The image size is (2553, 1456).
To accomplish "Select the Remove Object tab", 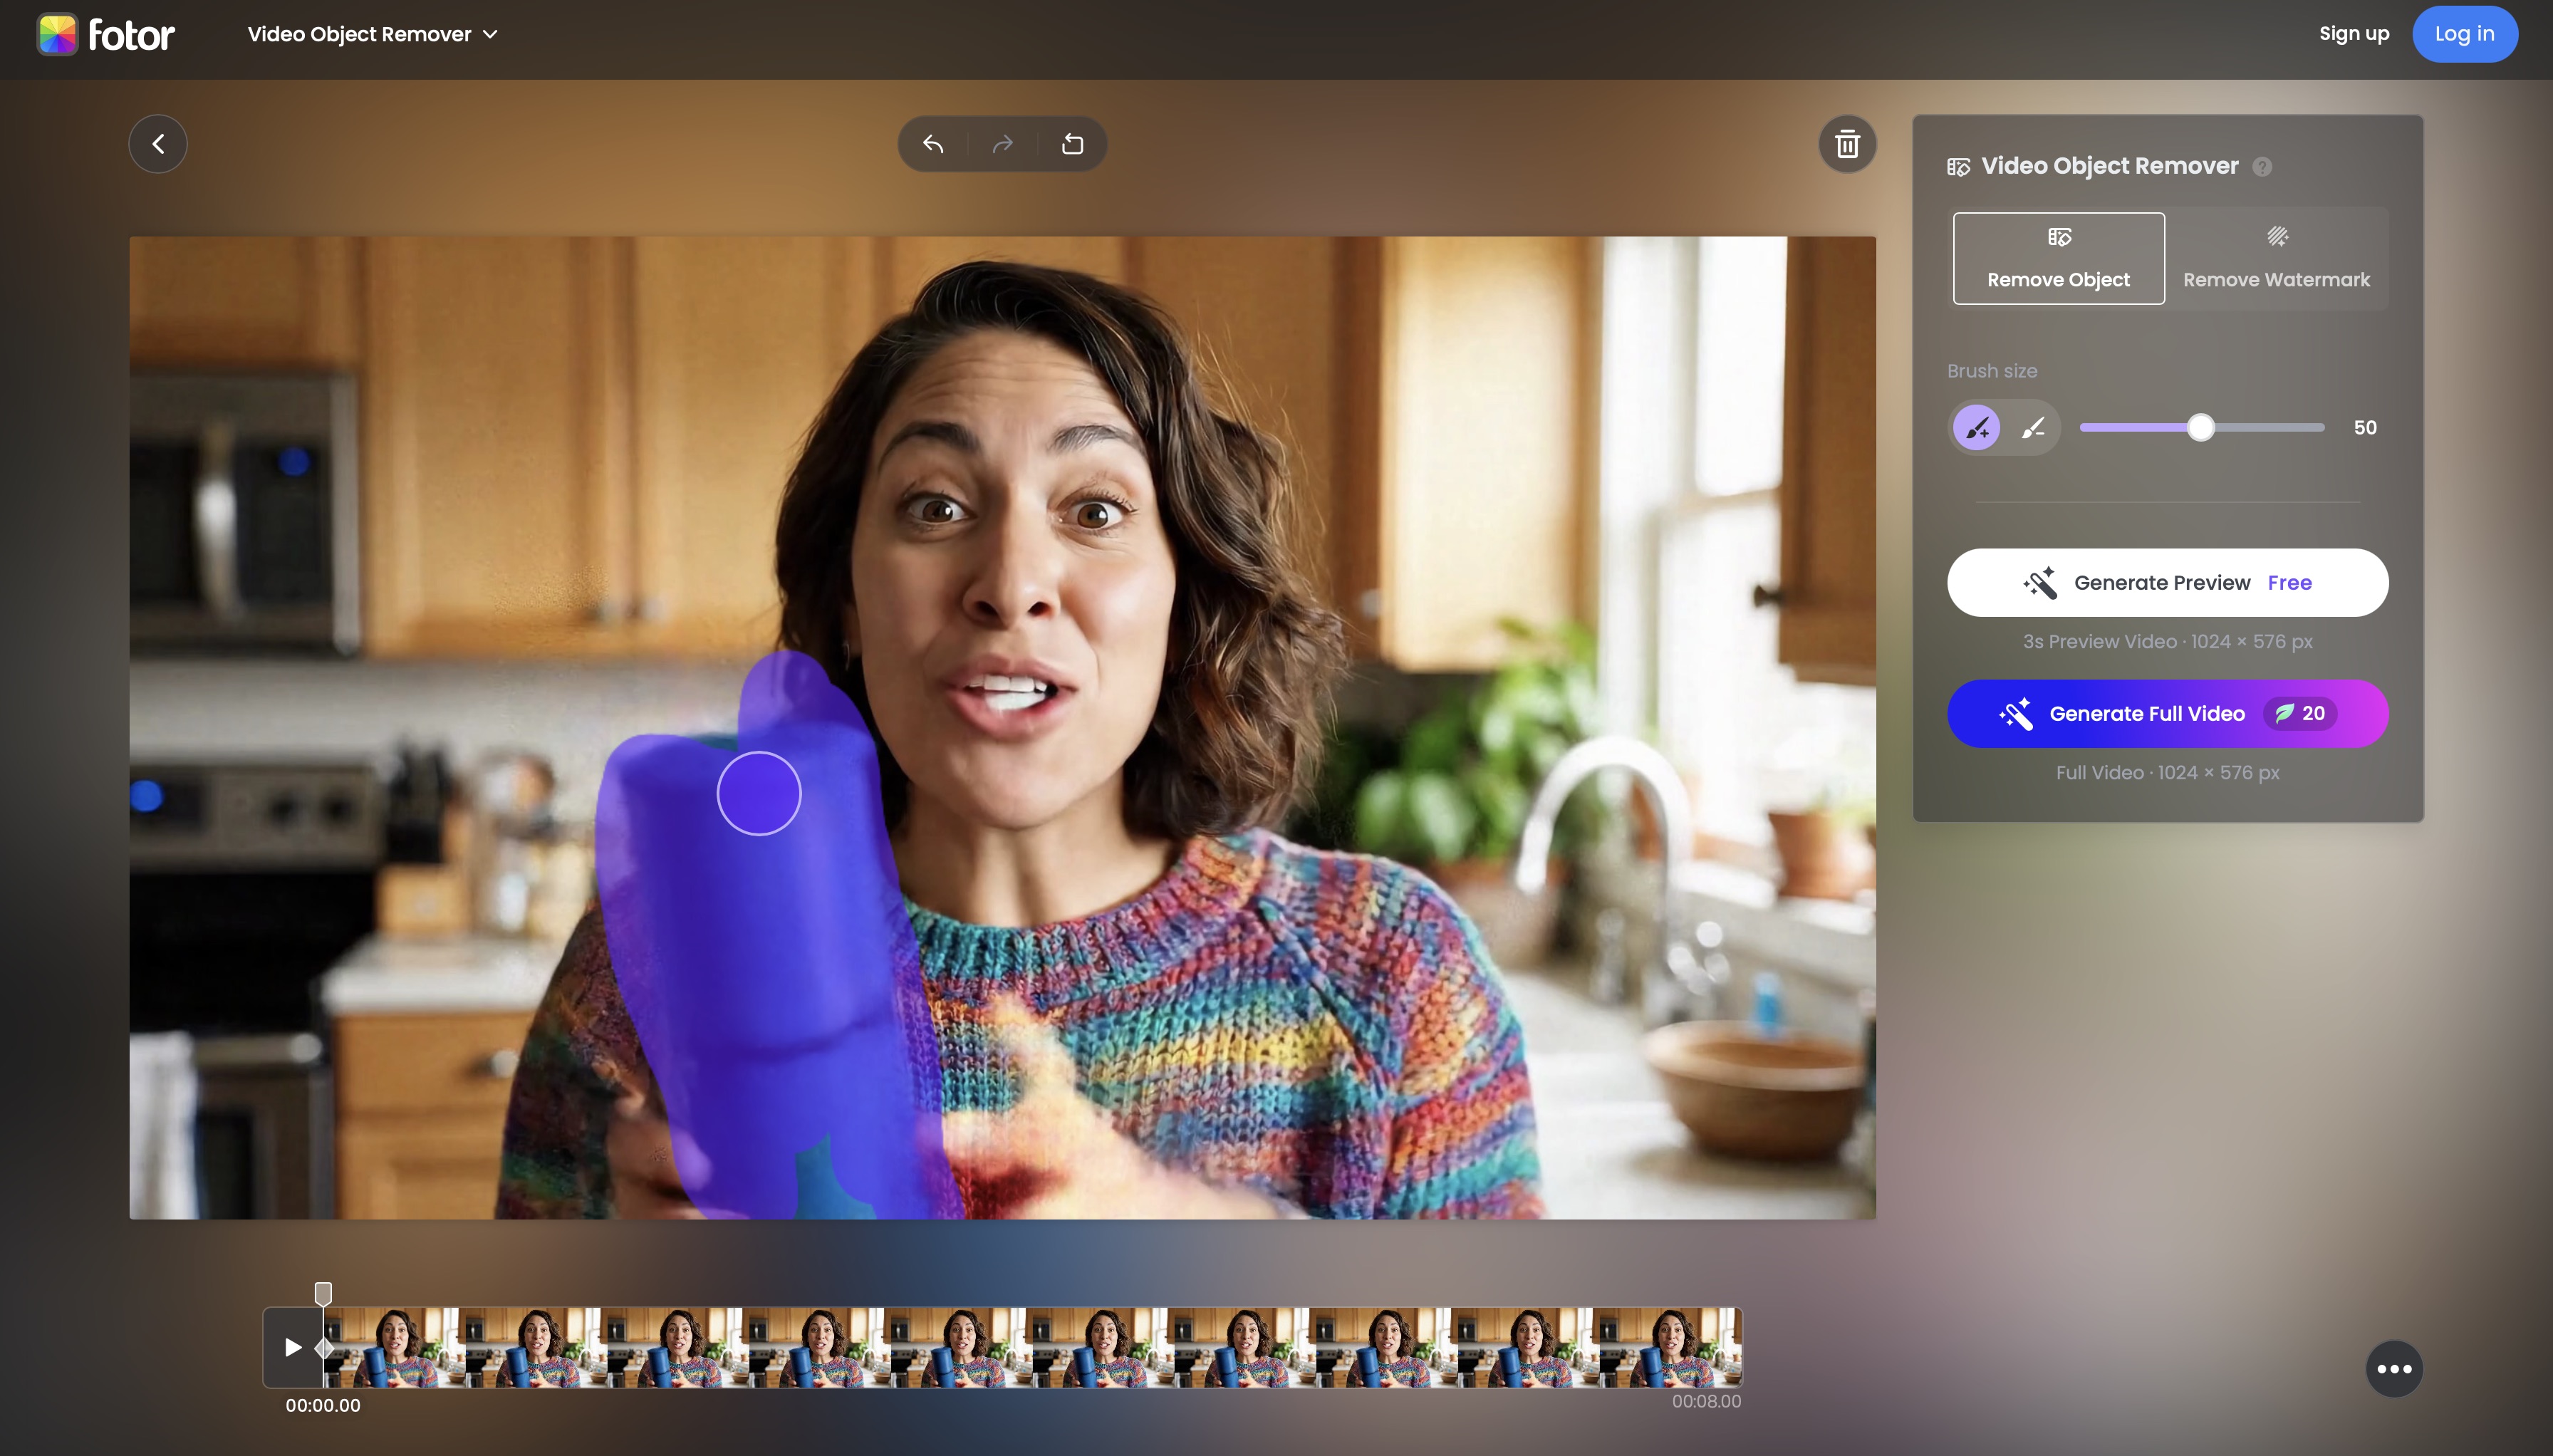I will pos(2058,258).
